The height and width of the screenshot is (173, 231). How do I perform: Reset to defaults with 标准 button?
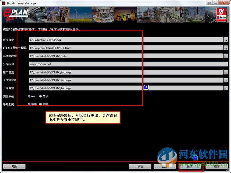140,167
